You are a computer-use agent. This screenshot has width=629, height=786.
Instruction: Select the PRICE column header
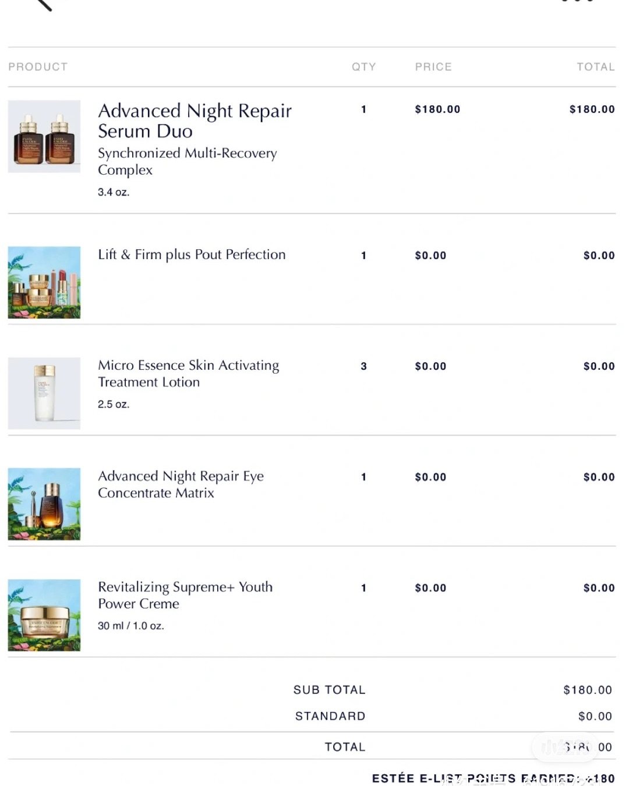click(433, 67)
